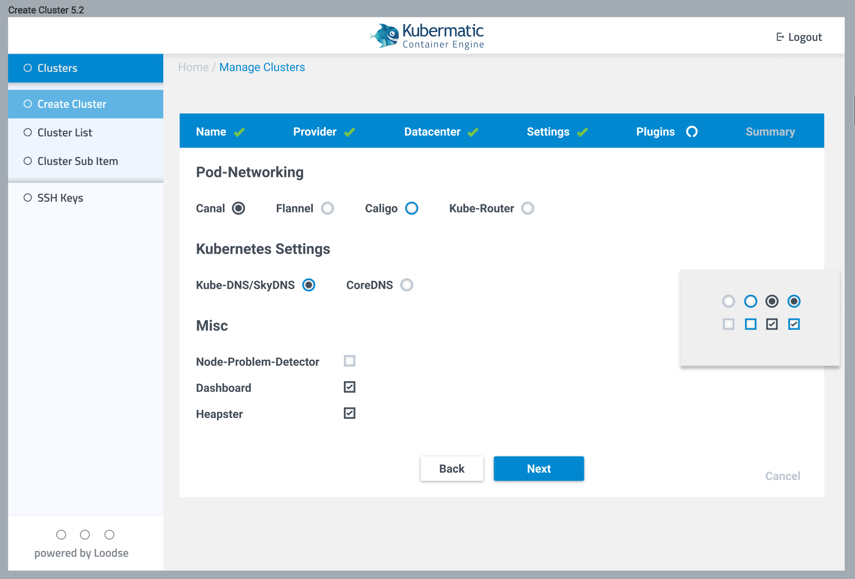The height and width of the screenshot is (579, 855).
Task: Click the green checkmark beside Settings
Action: [583, 132]
